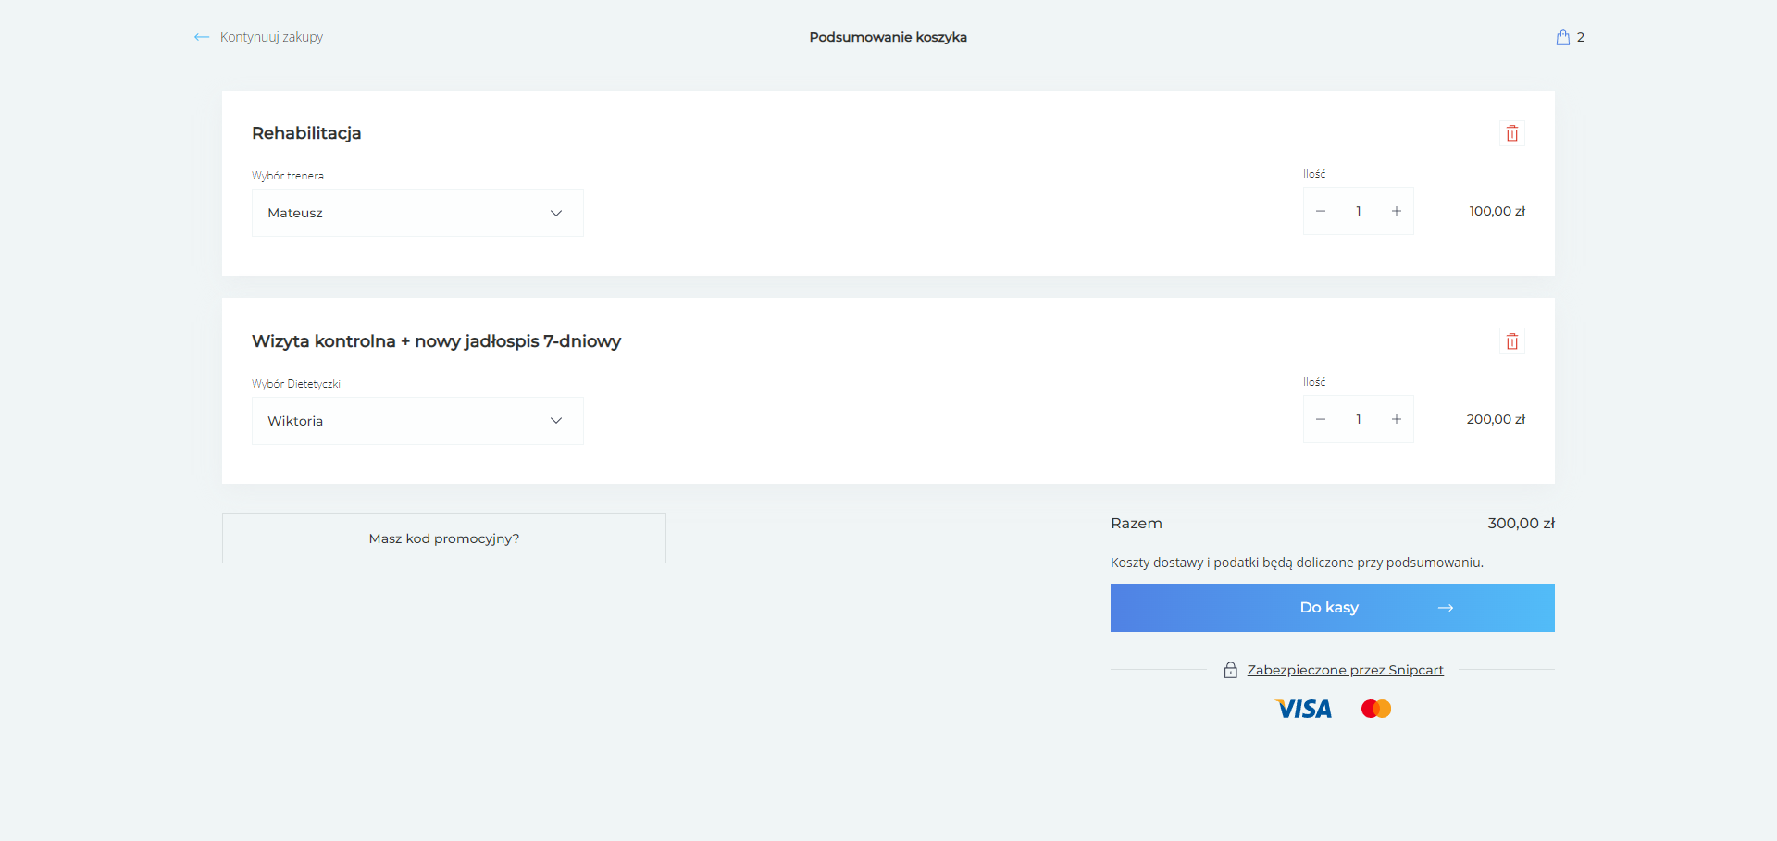The image size is (1777, 841).
Task: Open the Masz kod promocyjny section
Action: (x=444, y=538)
